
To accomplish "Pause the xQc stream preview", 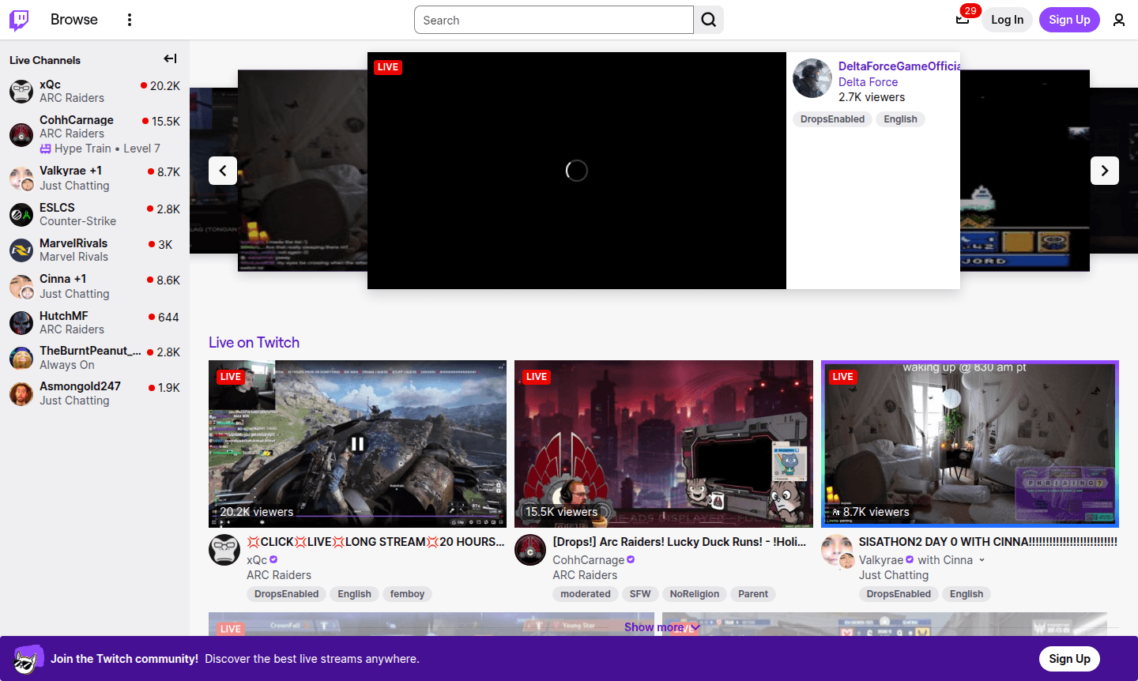I will (x=357, y=443).
